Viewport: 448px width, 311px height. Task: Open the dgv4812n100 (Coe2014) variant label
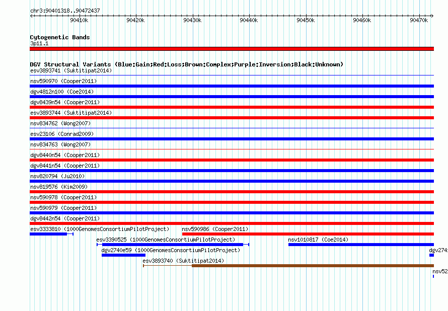pos(62,92)
